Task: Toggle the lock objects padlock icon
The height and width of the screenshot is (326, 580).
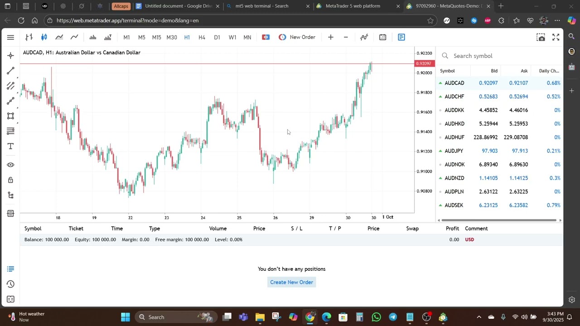Action: pyautogui.click(x=10, y=180)
